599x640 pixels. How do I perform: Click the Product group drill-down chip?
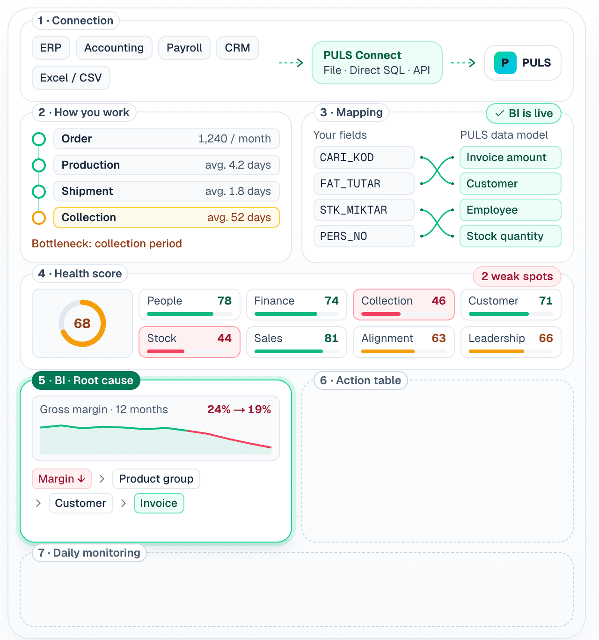point(156,479)
